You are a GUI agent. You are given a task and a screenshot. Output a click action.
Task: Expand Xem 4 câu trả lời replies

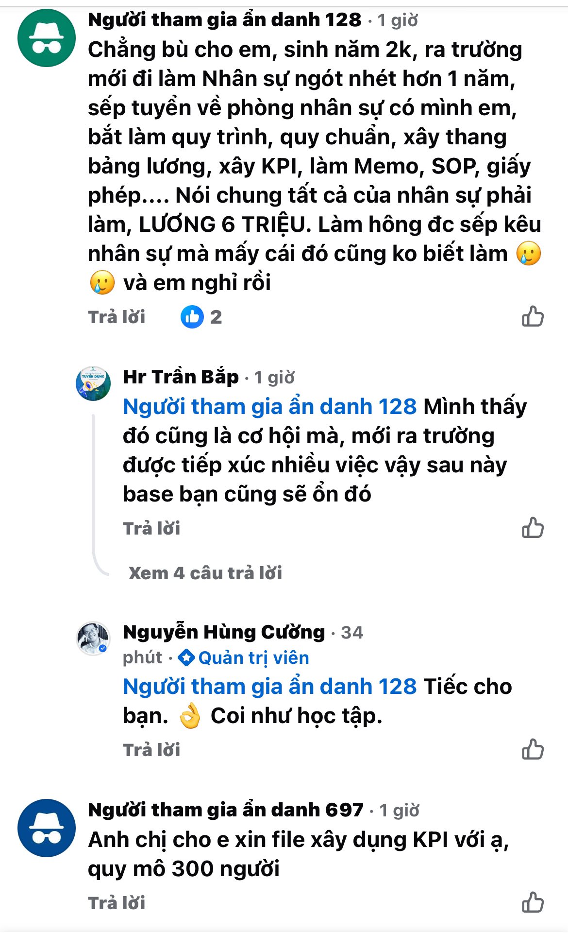click(205, 573)
